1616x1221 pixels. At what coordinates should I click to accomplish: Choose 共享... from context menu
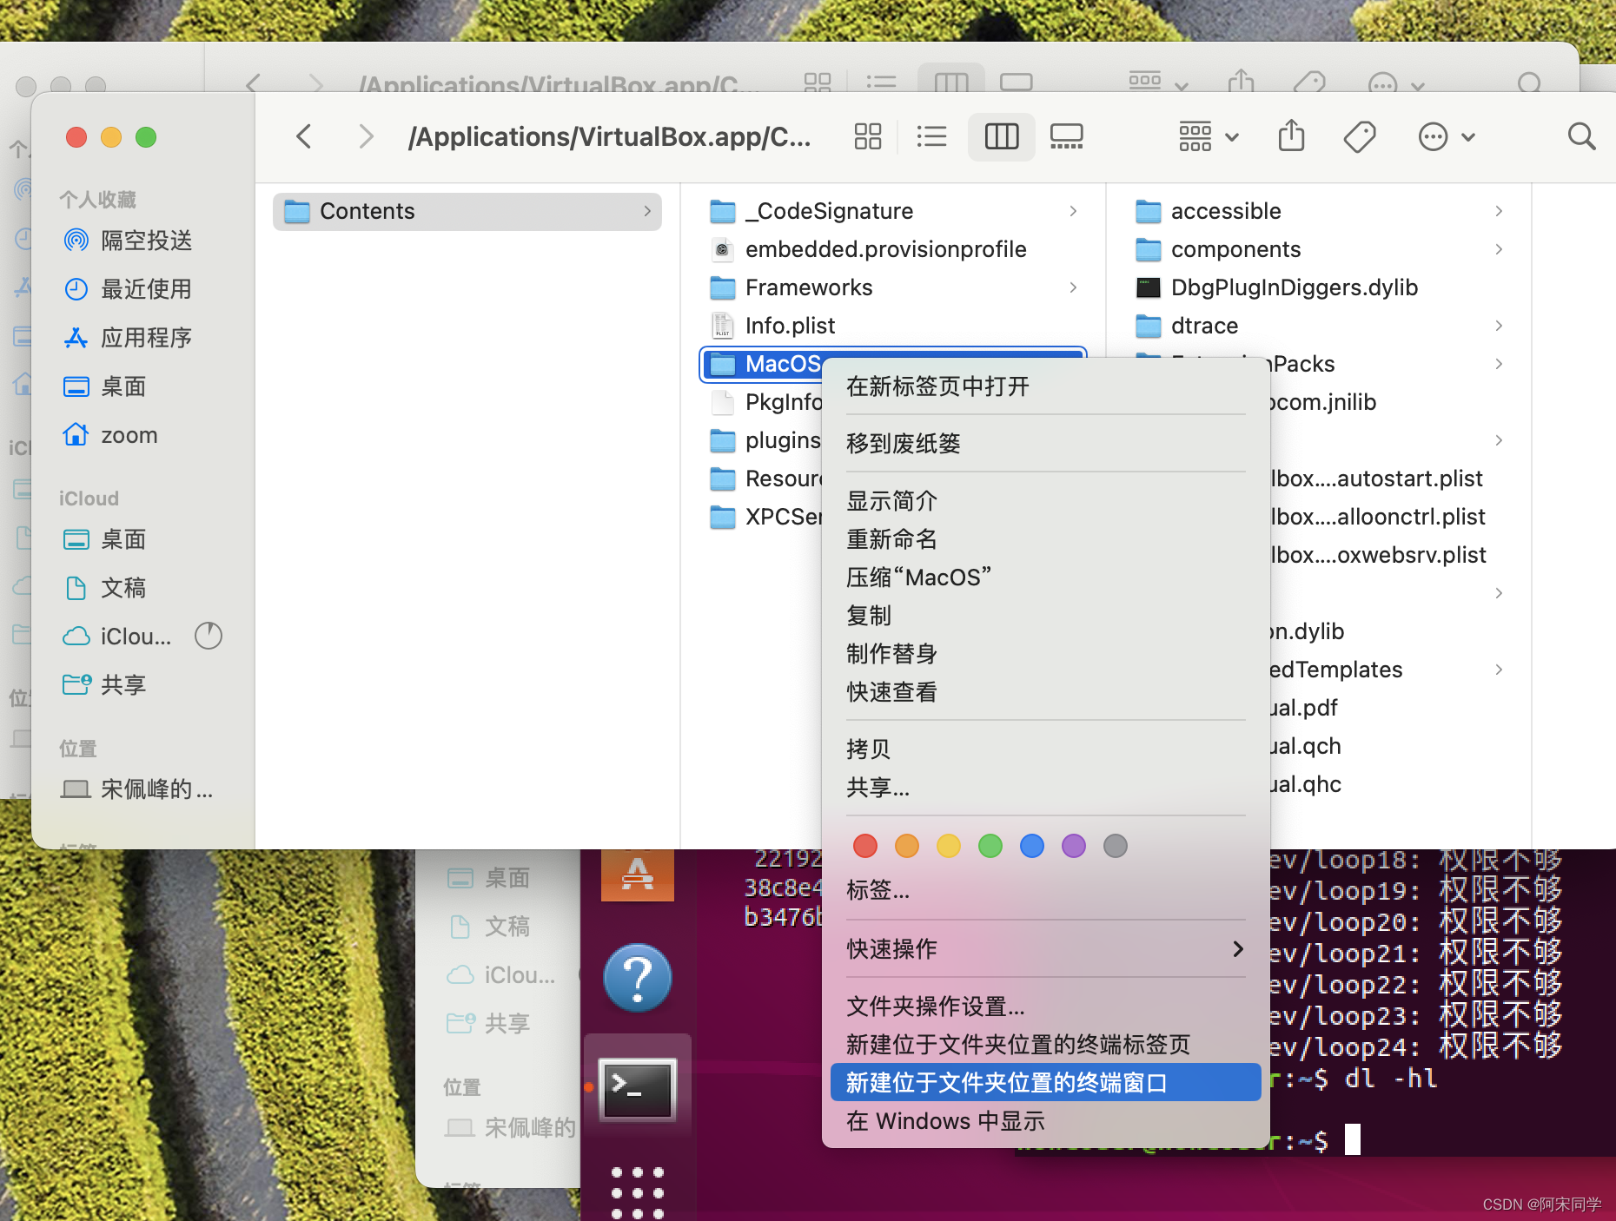1045,788
